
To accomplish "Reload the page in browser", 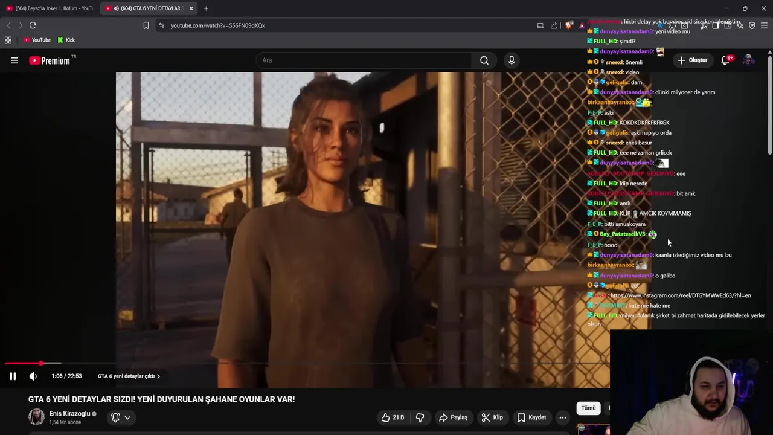I will (33, 25).
